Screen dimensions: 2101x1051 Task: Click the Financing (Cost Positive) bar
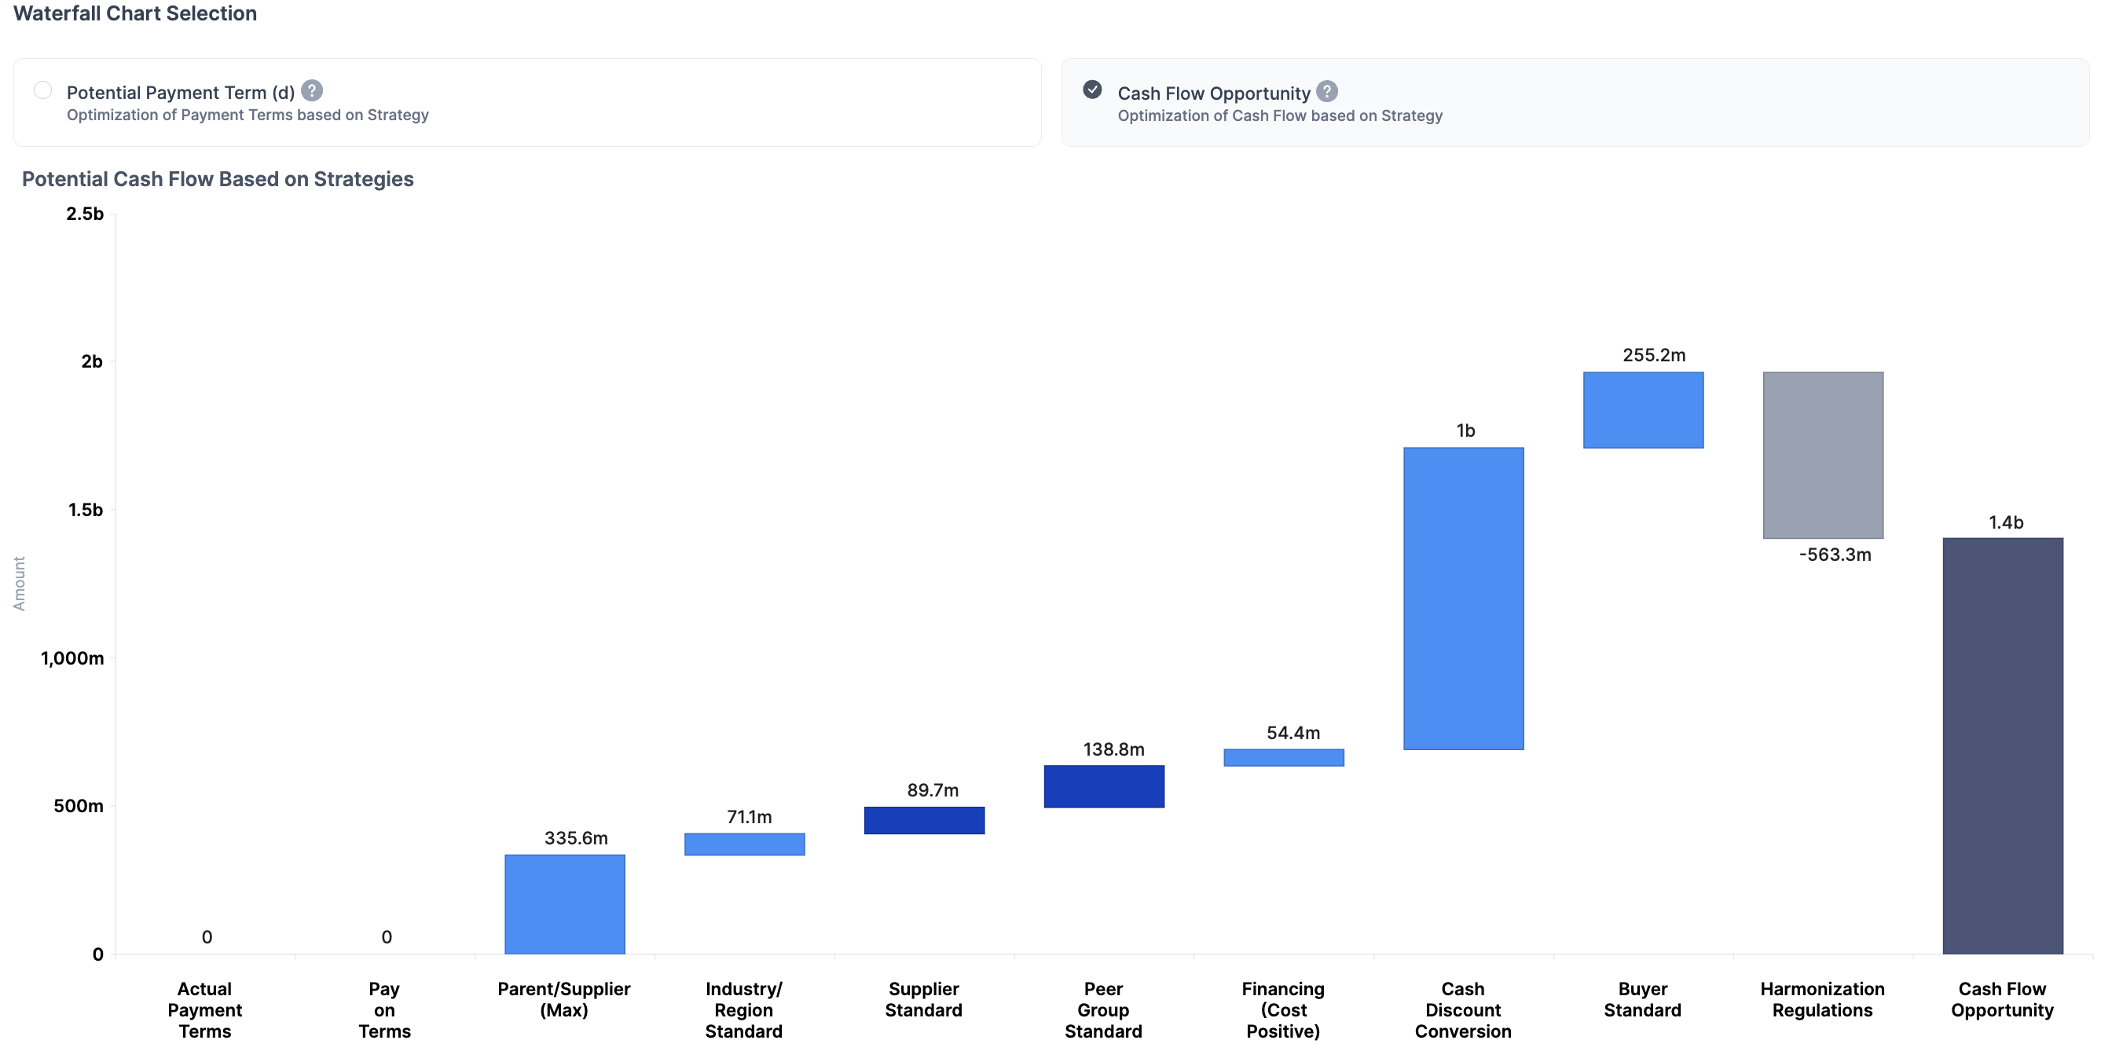pyautogui.click(x=1283, y=757)
